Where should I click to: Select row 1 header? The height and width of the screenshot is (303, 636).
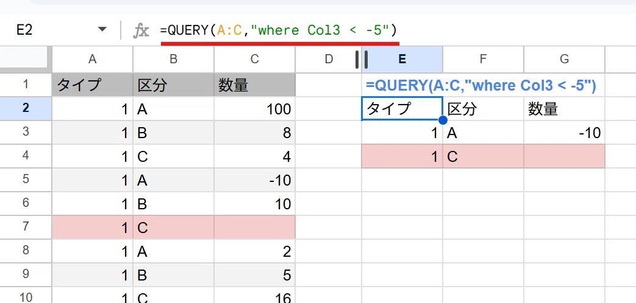tap(26, 85)
